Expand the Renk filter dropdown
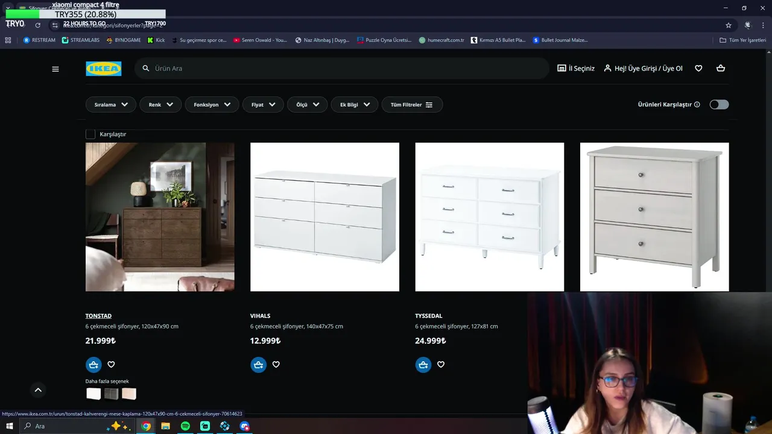772x434 pixels. tap(160, 105)
